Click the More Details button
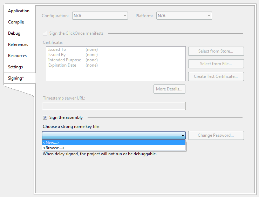Viewport: 259px width, 197px height. (x=169, y=89)
